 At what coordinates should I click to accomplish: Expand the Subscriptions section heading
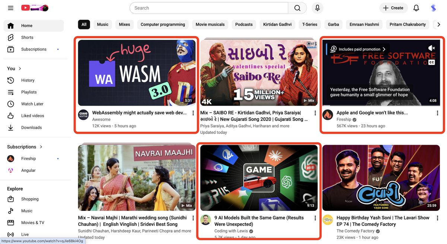coord(25,147)
